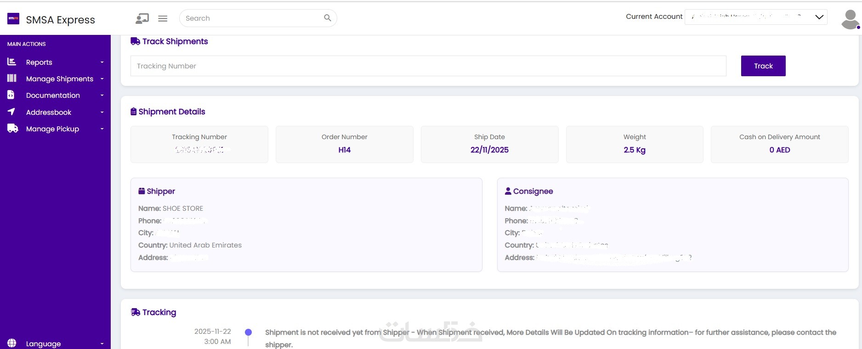862x349 pixels.
Task: Click the search magnifier icon
Action: pyautogui.click(x=328, y=18)
